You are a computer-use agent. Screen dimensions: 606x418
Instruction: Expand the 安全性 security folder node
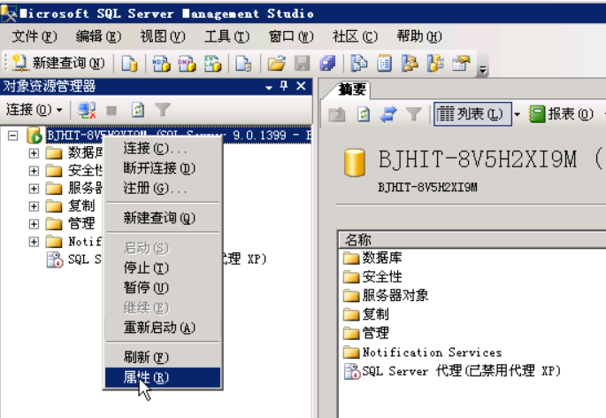point(34,171)
